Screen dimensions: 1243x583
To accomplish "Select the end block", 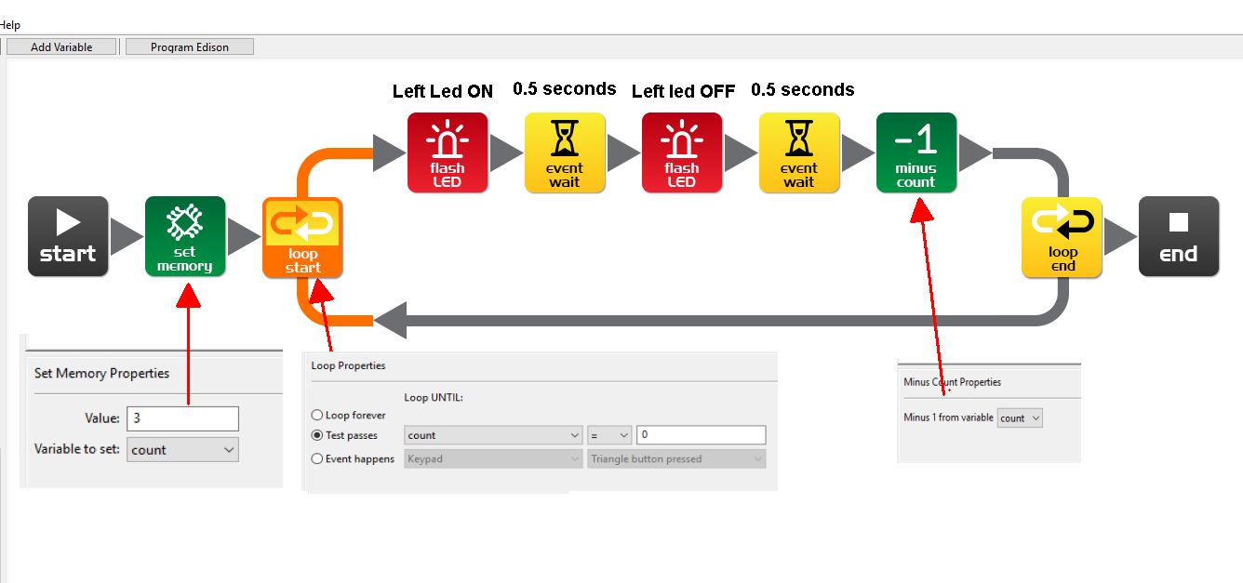I will [1179, 236].
